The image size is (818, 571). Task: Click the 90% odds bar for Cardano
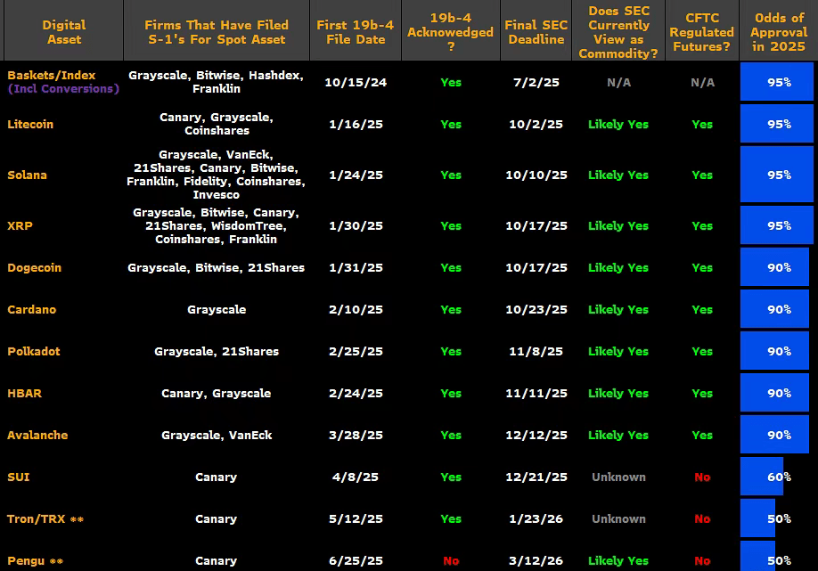tap(774, 309)
